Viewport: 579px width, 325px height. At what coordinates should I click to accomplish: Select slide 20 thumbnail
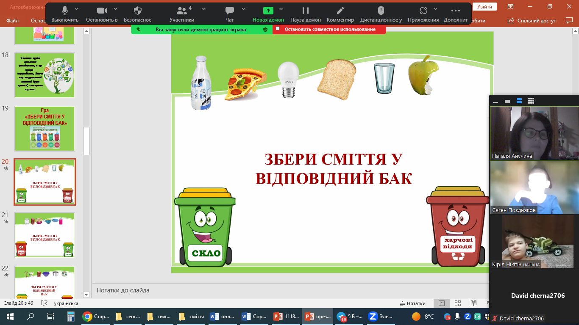point(45,182)
